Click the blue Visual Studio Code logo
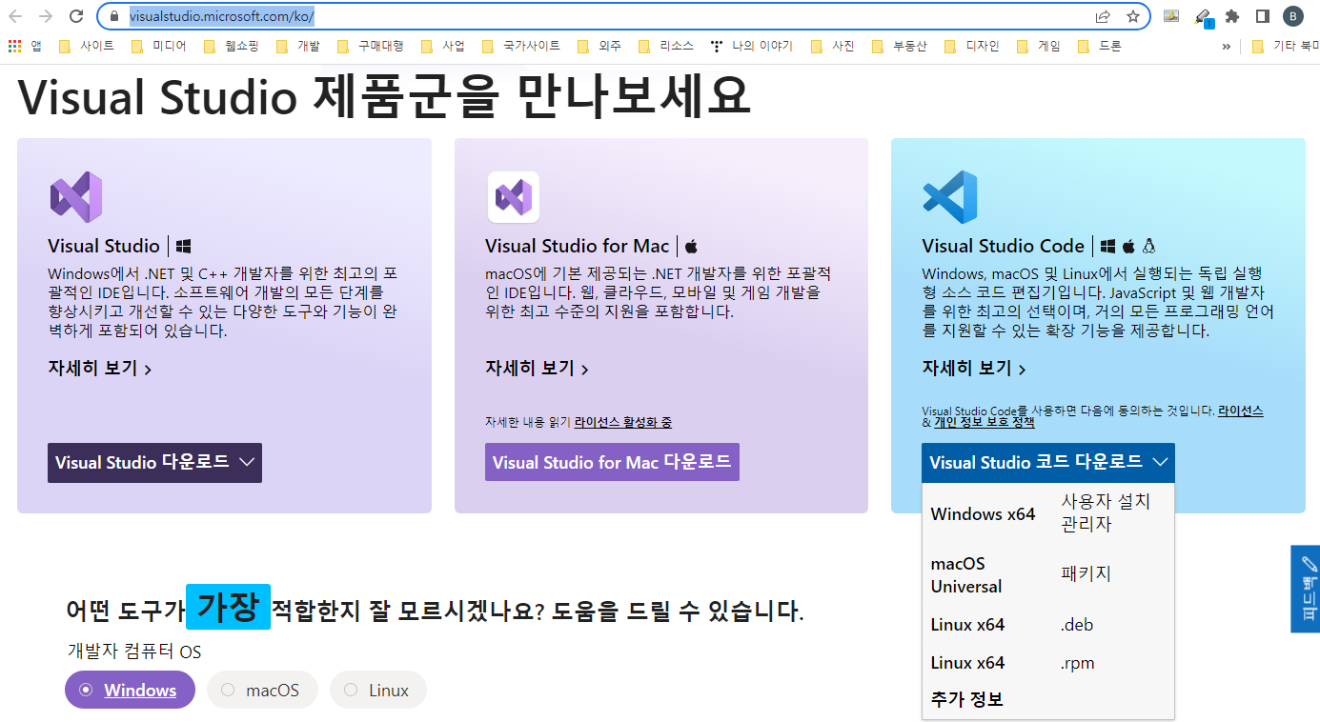This screenshot has height=722, width=1320. [x=950, y=197]
